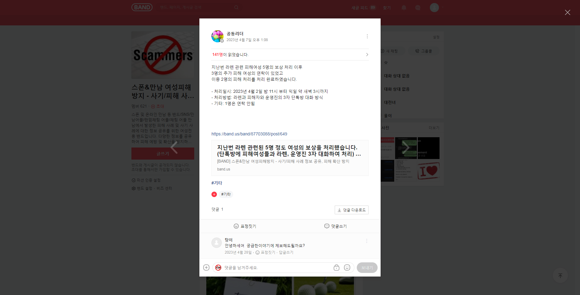Download comments with 댓글 다운로드 button

click(x=351, y=210)
